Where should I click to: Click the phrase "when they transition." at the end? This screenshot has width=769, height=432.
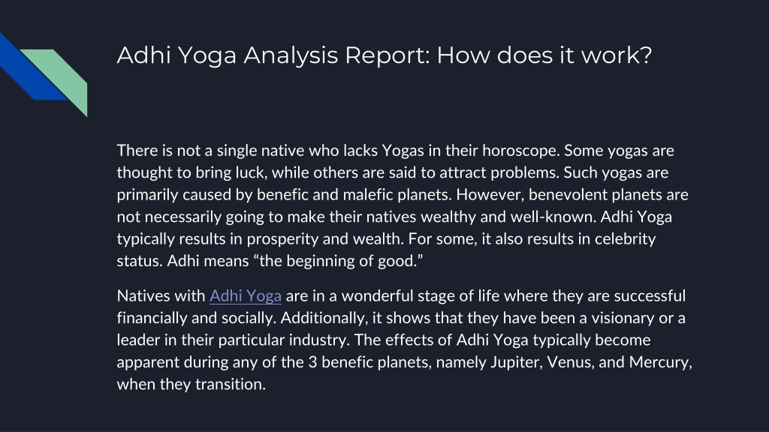(x=191, y=385)
